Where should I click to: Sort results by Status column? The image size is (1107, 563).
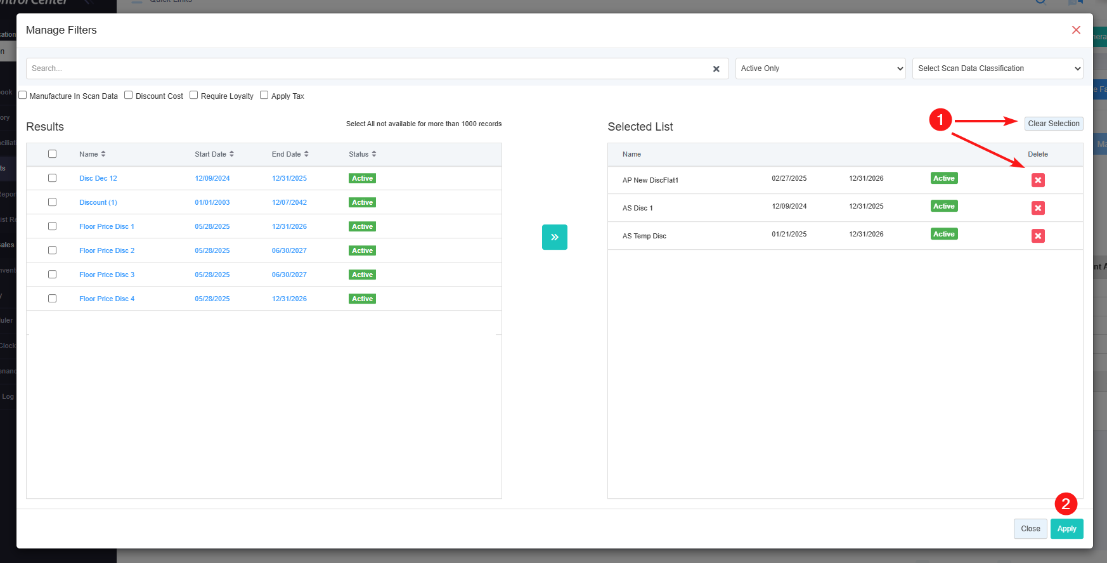362,154
